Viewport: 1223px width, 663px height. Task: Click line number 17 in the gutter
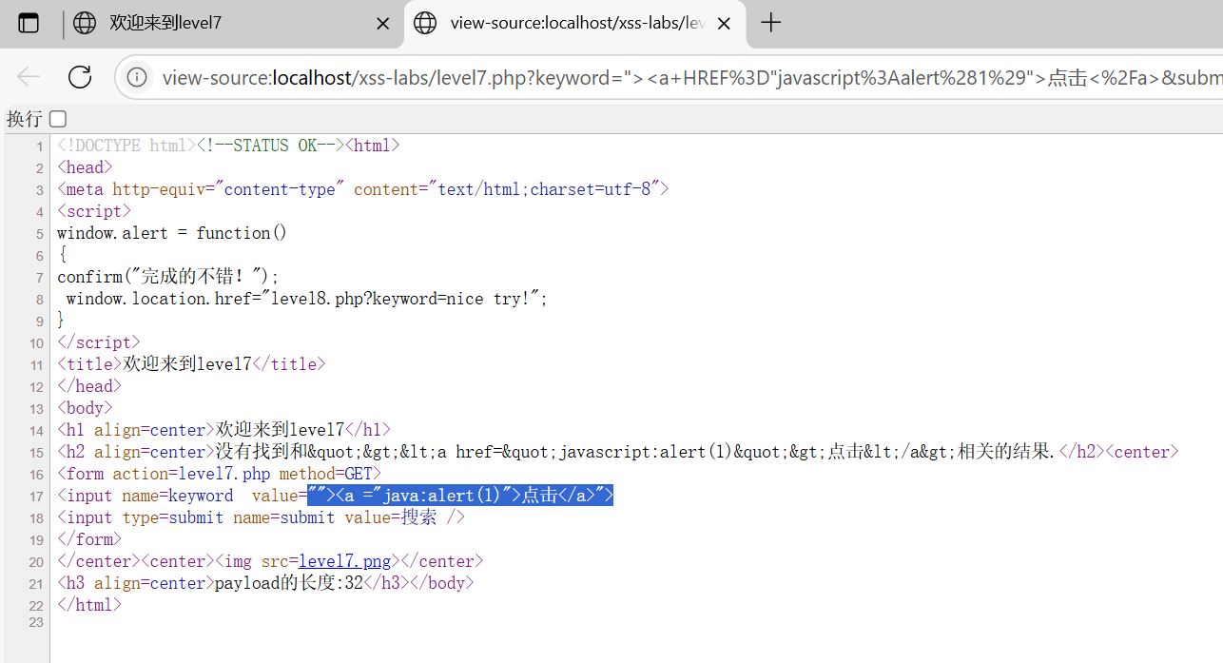36,497
